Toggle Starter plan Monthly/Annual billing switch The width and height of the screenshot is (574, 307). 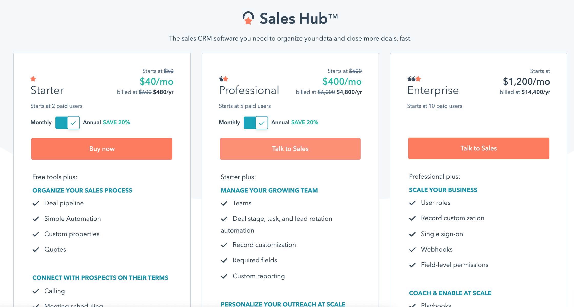(67, 123)
